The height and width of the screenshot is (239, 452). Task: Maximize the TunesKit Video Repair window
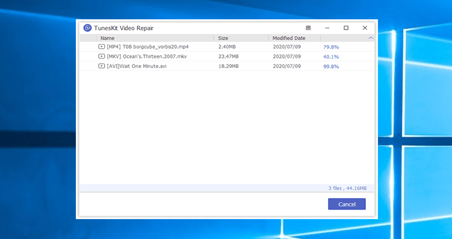tap(346, 28)
